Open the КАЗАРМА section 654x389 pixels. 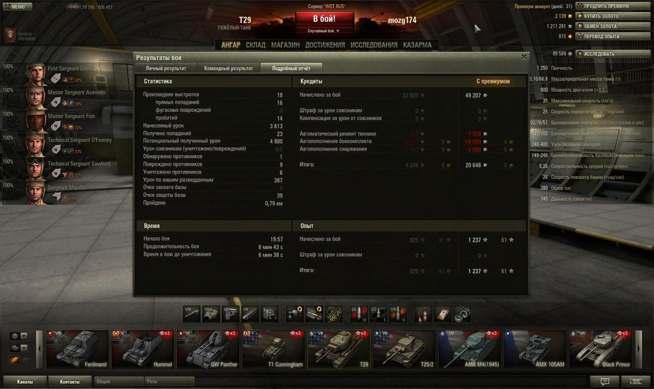click(417, 45)
